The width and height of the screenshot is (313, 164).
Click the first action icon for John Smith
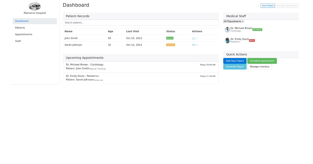[194, 38]
